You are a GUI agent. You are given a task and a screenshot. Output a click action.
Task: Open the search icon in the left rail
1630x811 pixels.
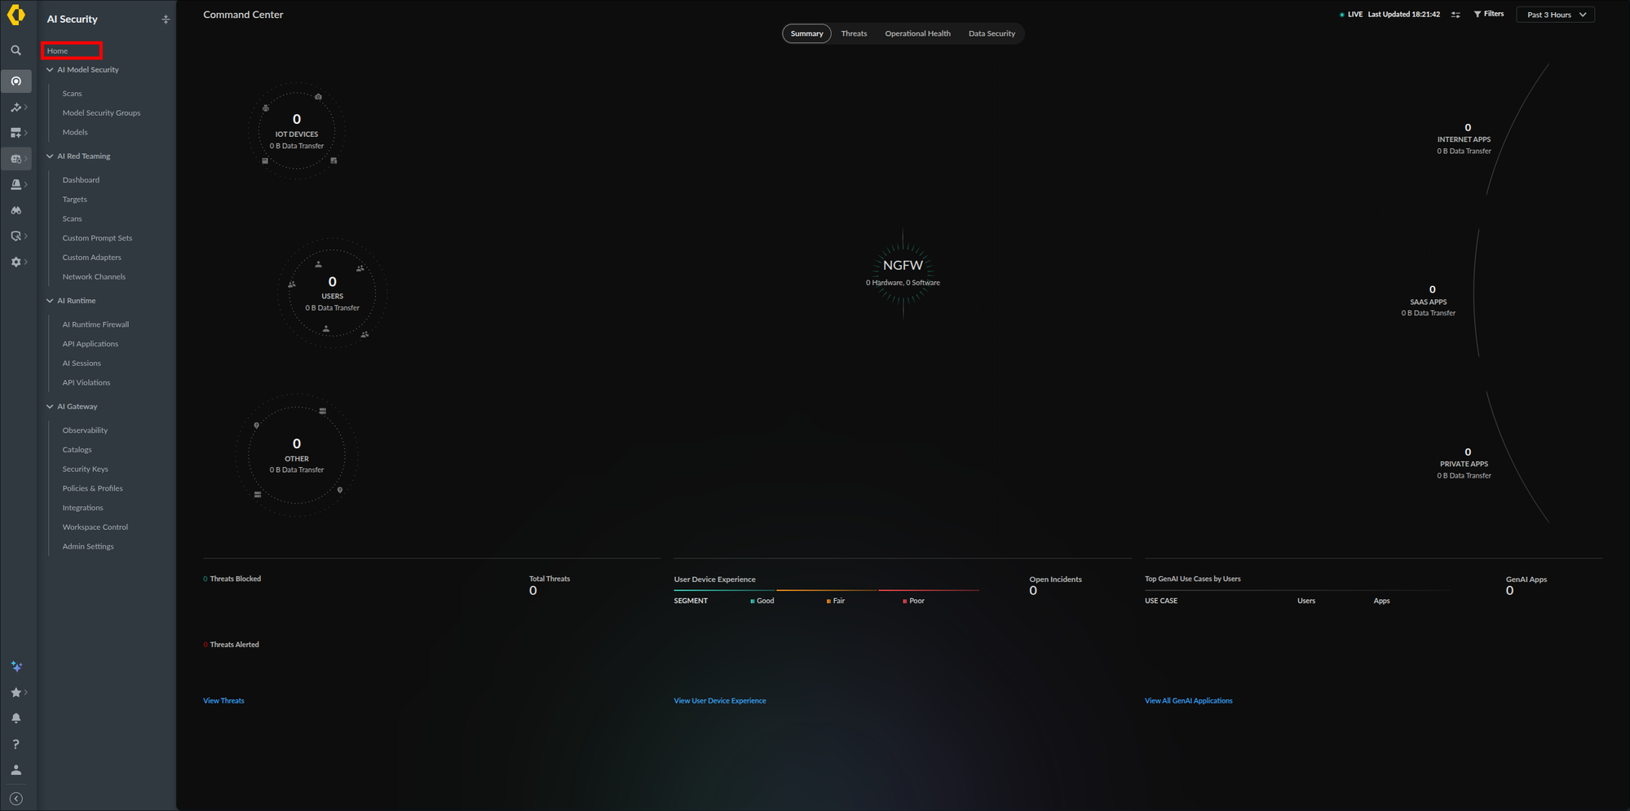[15, 51]
